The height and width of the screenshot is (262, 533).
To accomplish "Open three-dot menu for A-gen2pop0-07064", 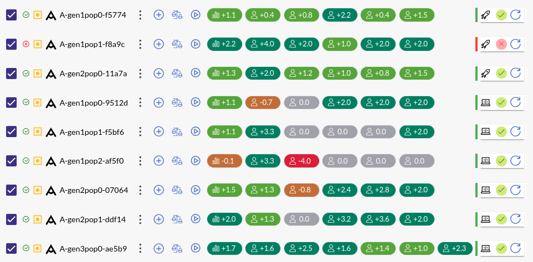I will point(140,190).
